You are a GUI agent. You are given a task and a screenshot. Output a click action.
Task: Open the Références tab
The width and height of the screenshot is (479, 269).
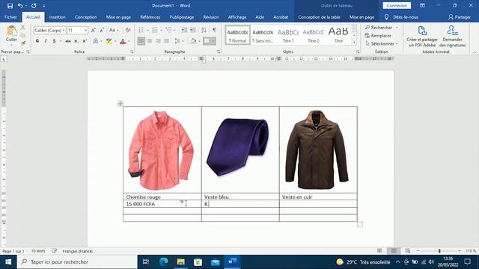click(150, 17)
